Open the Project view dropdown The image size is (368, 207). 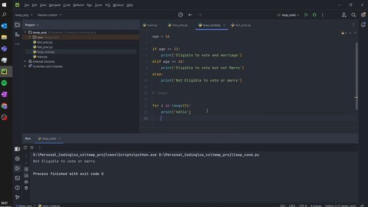pos(32,25)
